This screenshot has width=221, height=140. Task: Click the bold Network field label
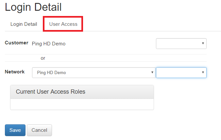coord(15,72)
